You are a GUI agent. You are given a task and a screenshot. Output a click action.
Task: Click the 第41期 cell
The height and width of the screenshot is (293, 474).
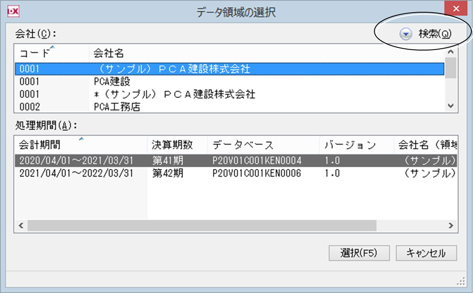coord(168,161)
